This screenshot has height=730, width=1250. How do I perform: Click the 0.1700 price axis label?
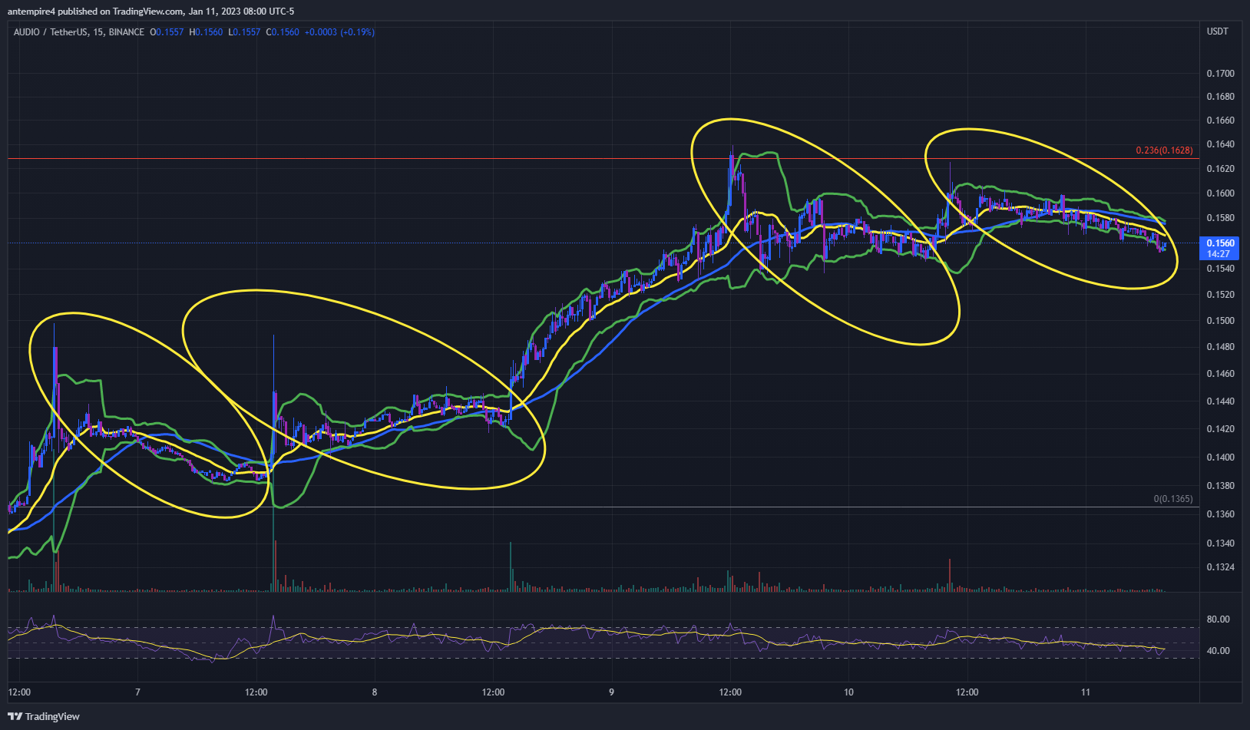coord(1221,74)
